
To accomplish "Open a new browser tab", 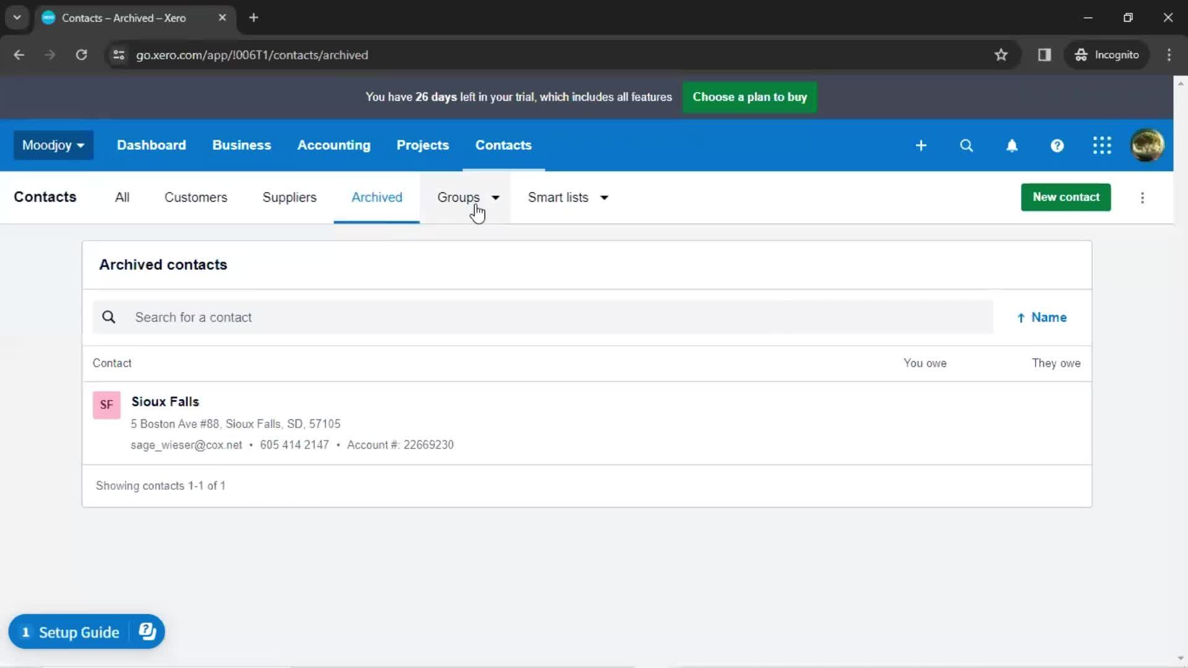I will click(x=254, y=18).
